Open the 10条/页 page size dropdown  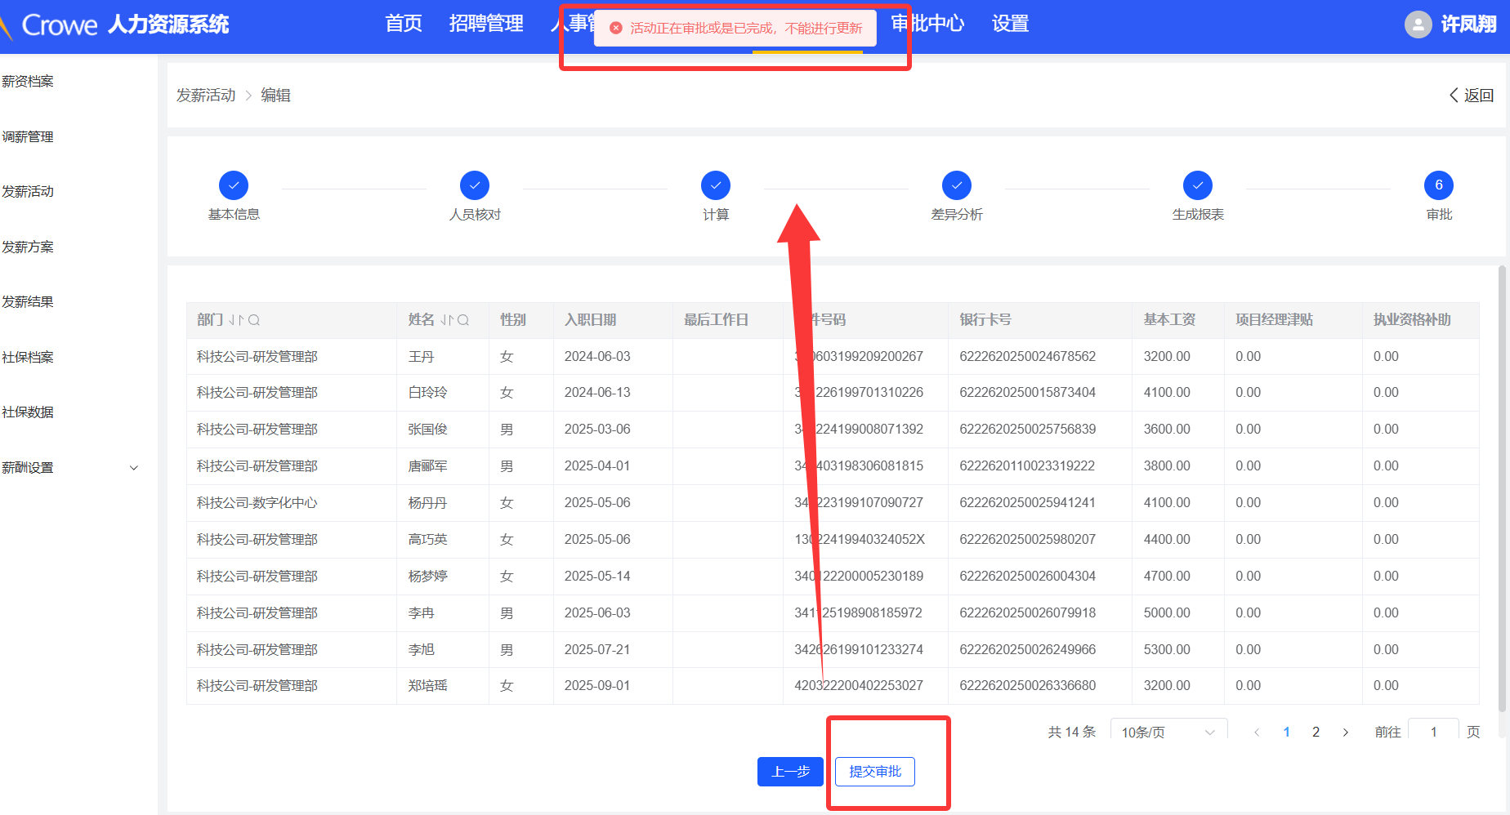coord(1168,732)
